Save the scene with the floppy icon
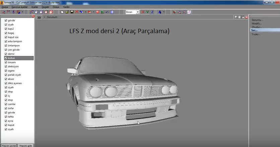The height and width of the screenshot is (147, 280). 72,12
